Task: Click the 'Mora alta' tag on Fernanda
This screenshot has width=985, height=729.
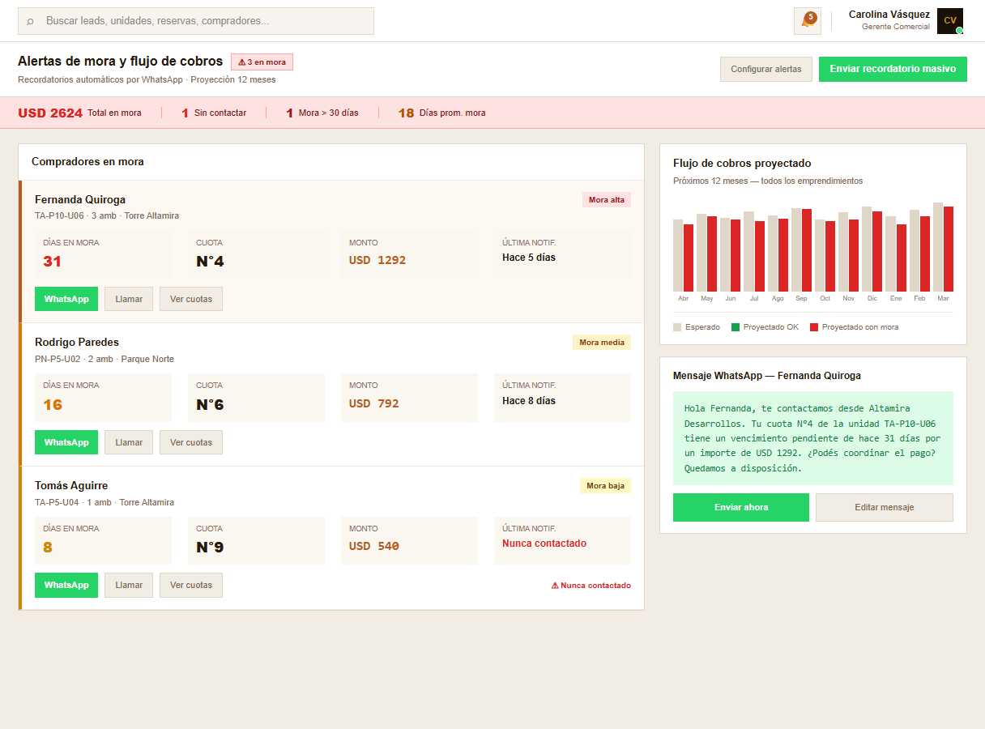Action: pyautogui.click(x=606, y=200)
